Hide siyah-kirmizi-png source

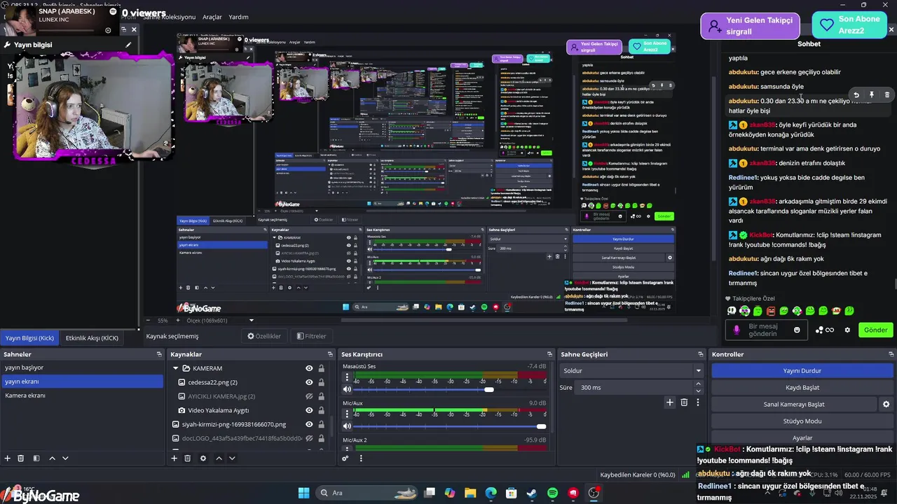[x=309, y=424]
